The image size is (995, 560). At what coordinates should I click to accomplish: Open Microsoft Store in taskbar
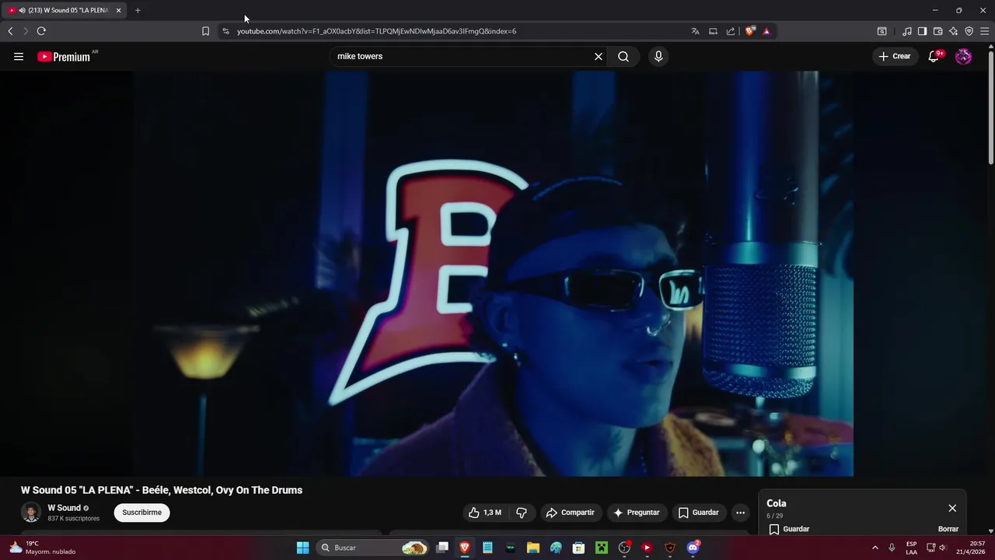578,548
